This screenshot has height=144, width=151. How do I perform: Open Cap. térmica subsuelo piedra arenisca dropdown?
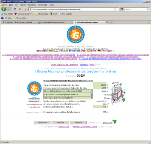[x=68, y=94]
